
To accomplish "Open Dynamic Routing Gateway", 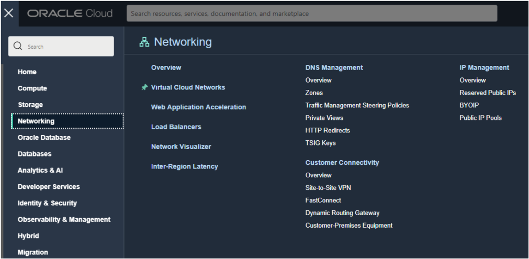I will [342, 213].
